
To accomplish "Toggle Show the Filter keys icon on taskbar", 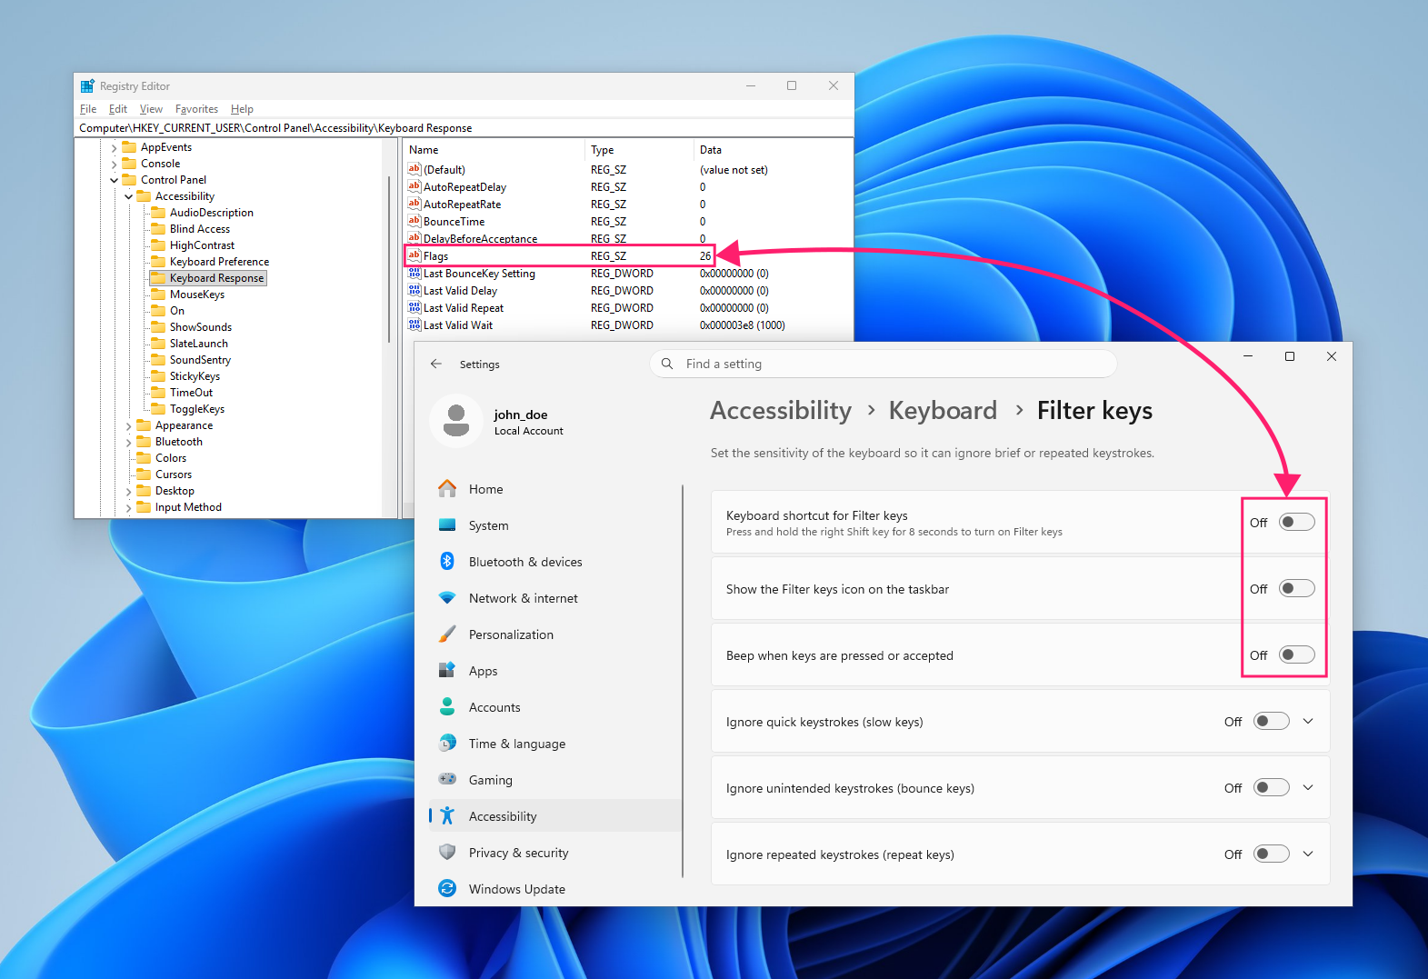I will click(x=1296, y=588).
